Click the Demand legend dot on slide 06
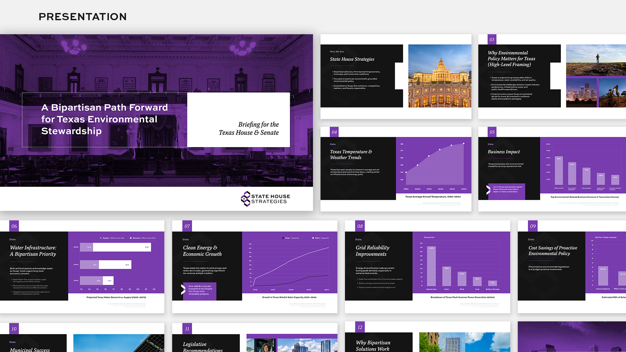The height and width of the screenshot is (352, 626). 131,238
